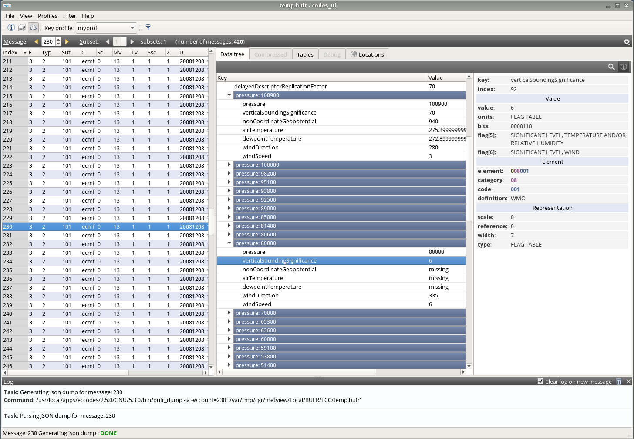Select delayedDescriptorReplicationFactor row
Viewport: 634px width, 439px height.
coord(341,86)
